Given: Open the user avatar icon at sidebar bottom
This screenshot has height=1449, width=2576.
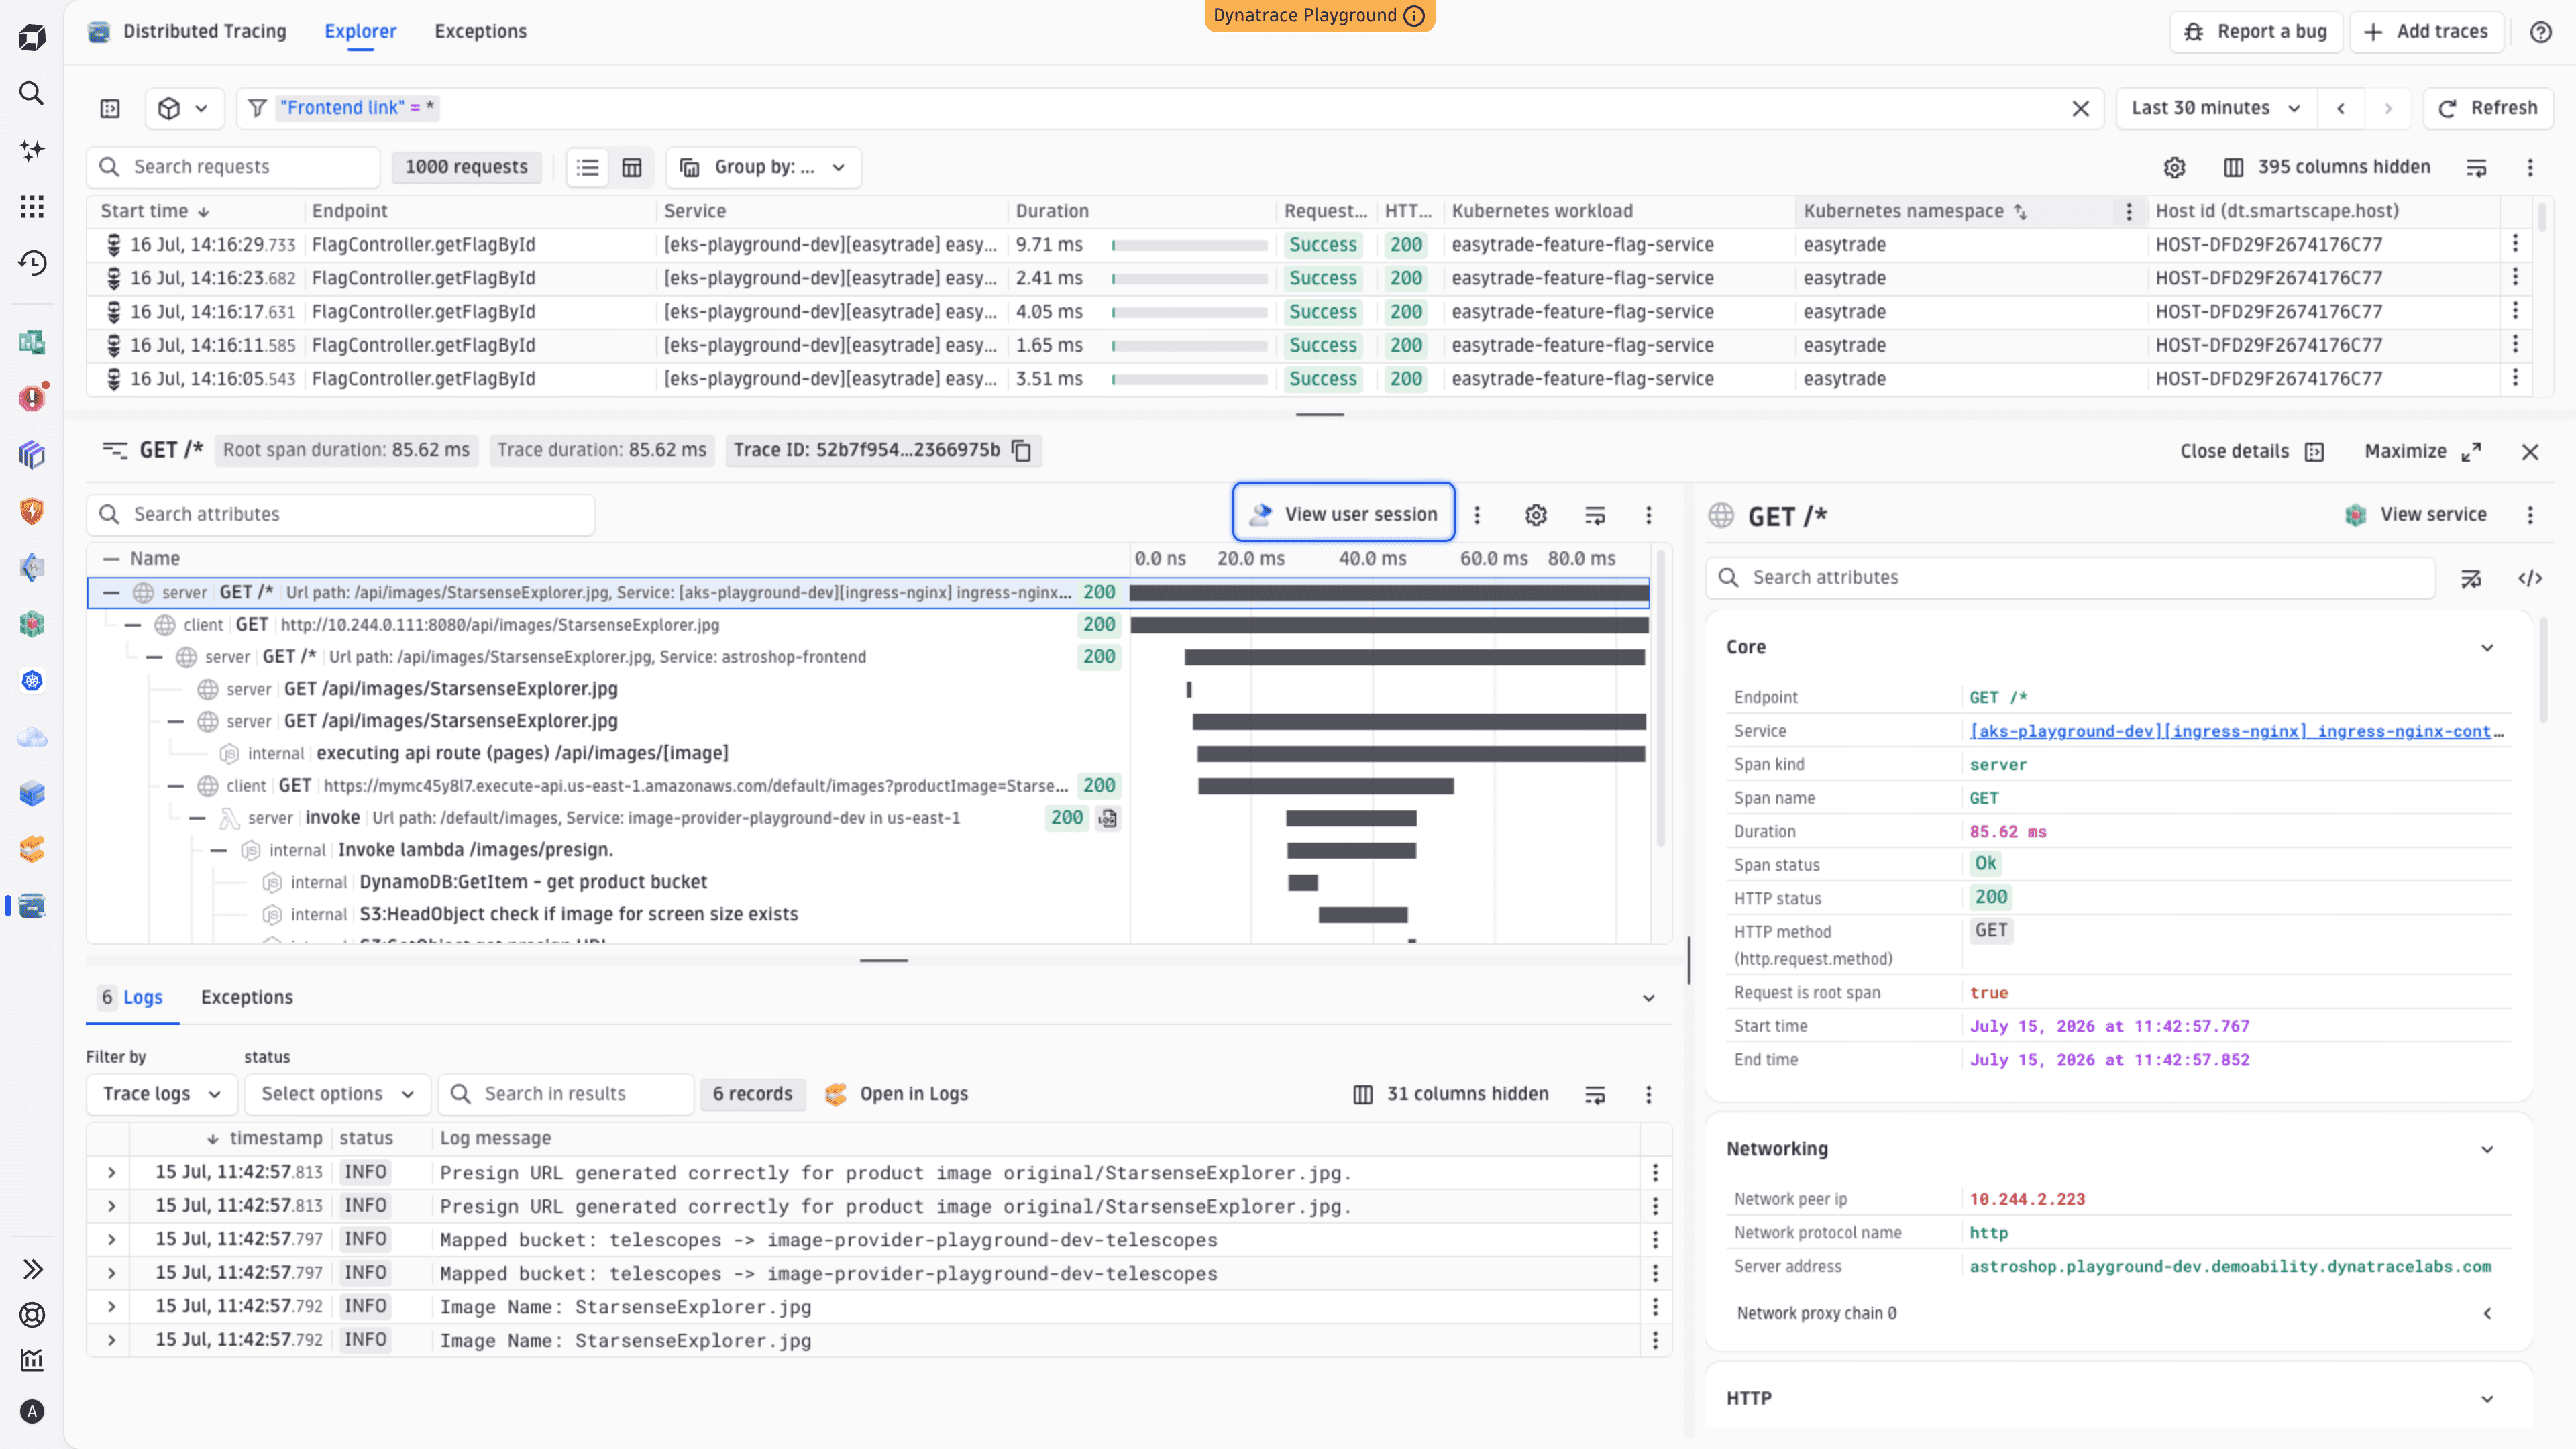Looking at the screenshot, I should (x=32, y=1411).
